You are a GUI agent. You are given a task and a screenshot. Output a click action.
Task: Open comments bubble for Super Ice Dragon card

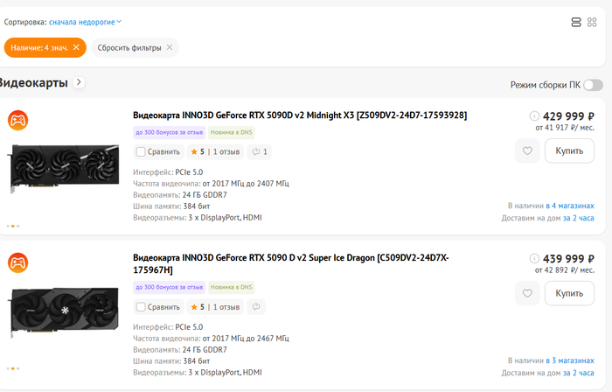click(x=256, y=307)
